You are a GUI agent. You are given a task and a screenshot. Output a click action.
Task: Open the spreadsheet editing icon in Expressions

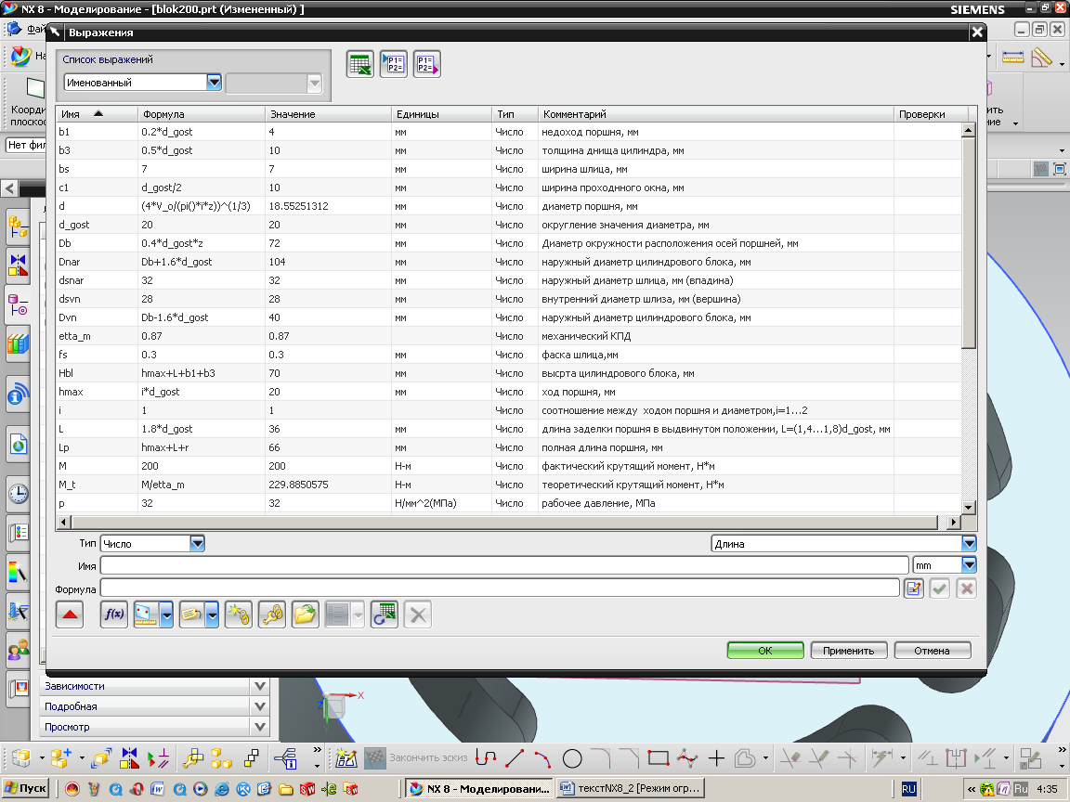tap(359, 64)
